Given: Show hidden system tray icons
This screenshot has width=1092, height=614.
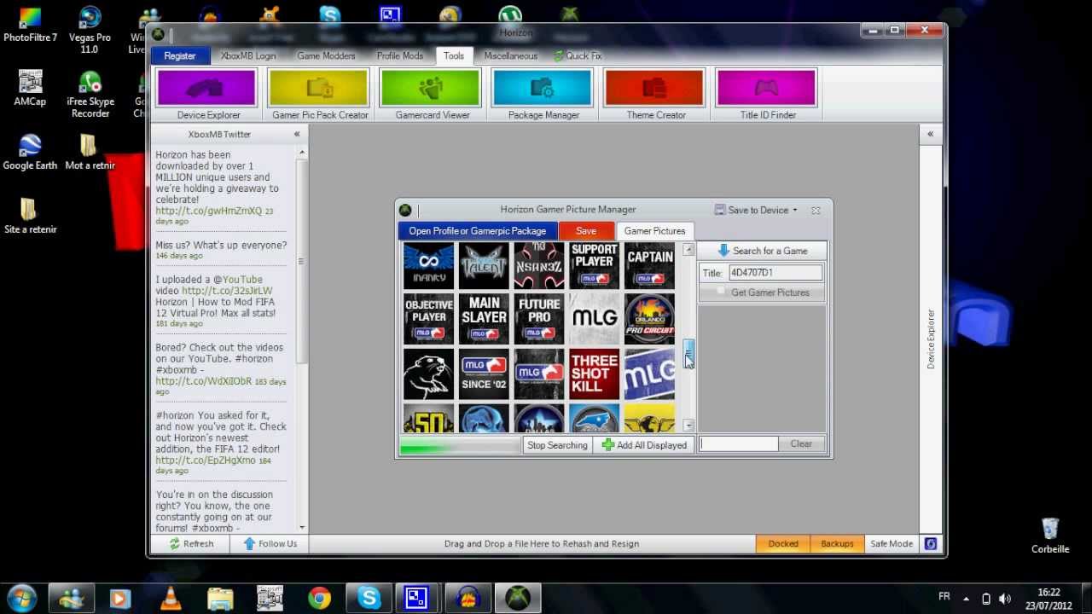Looking at the screenshot, I should [x=966, y=599].
